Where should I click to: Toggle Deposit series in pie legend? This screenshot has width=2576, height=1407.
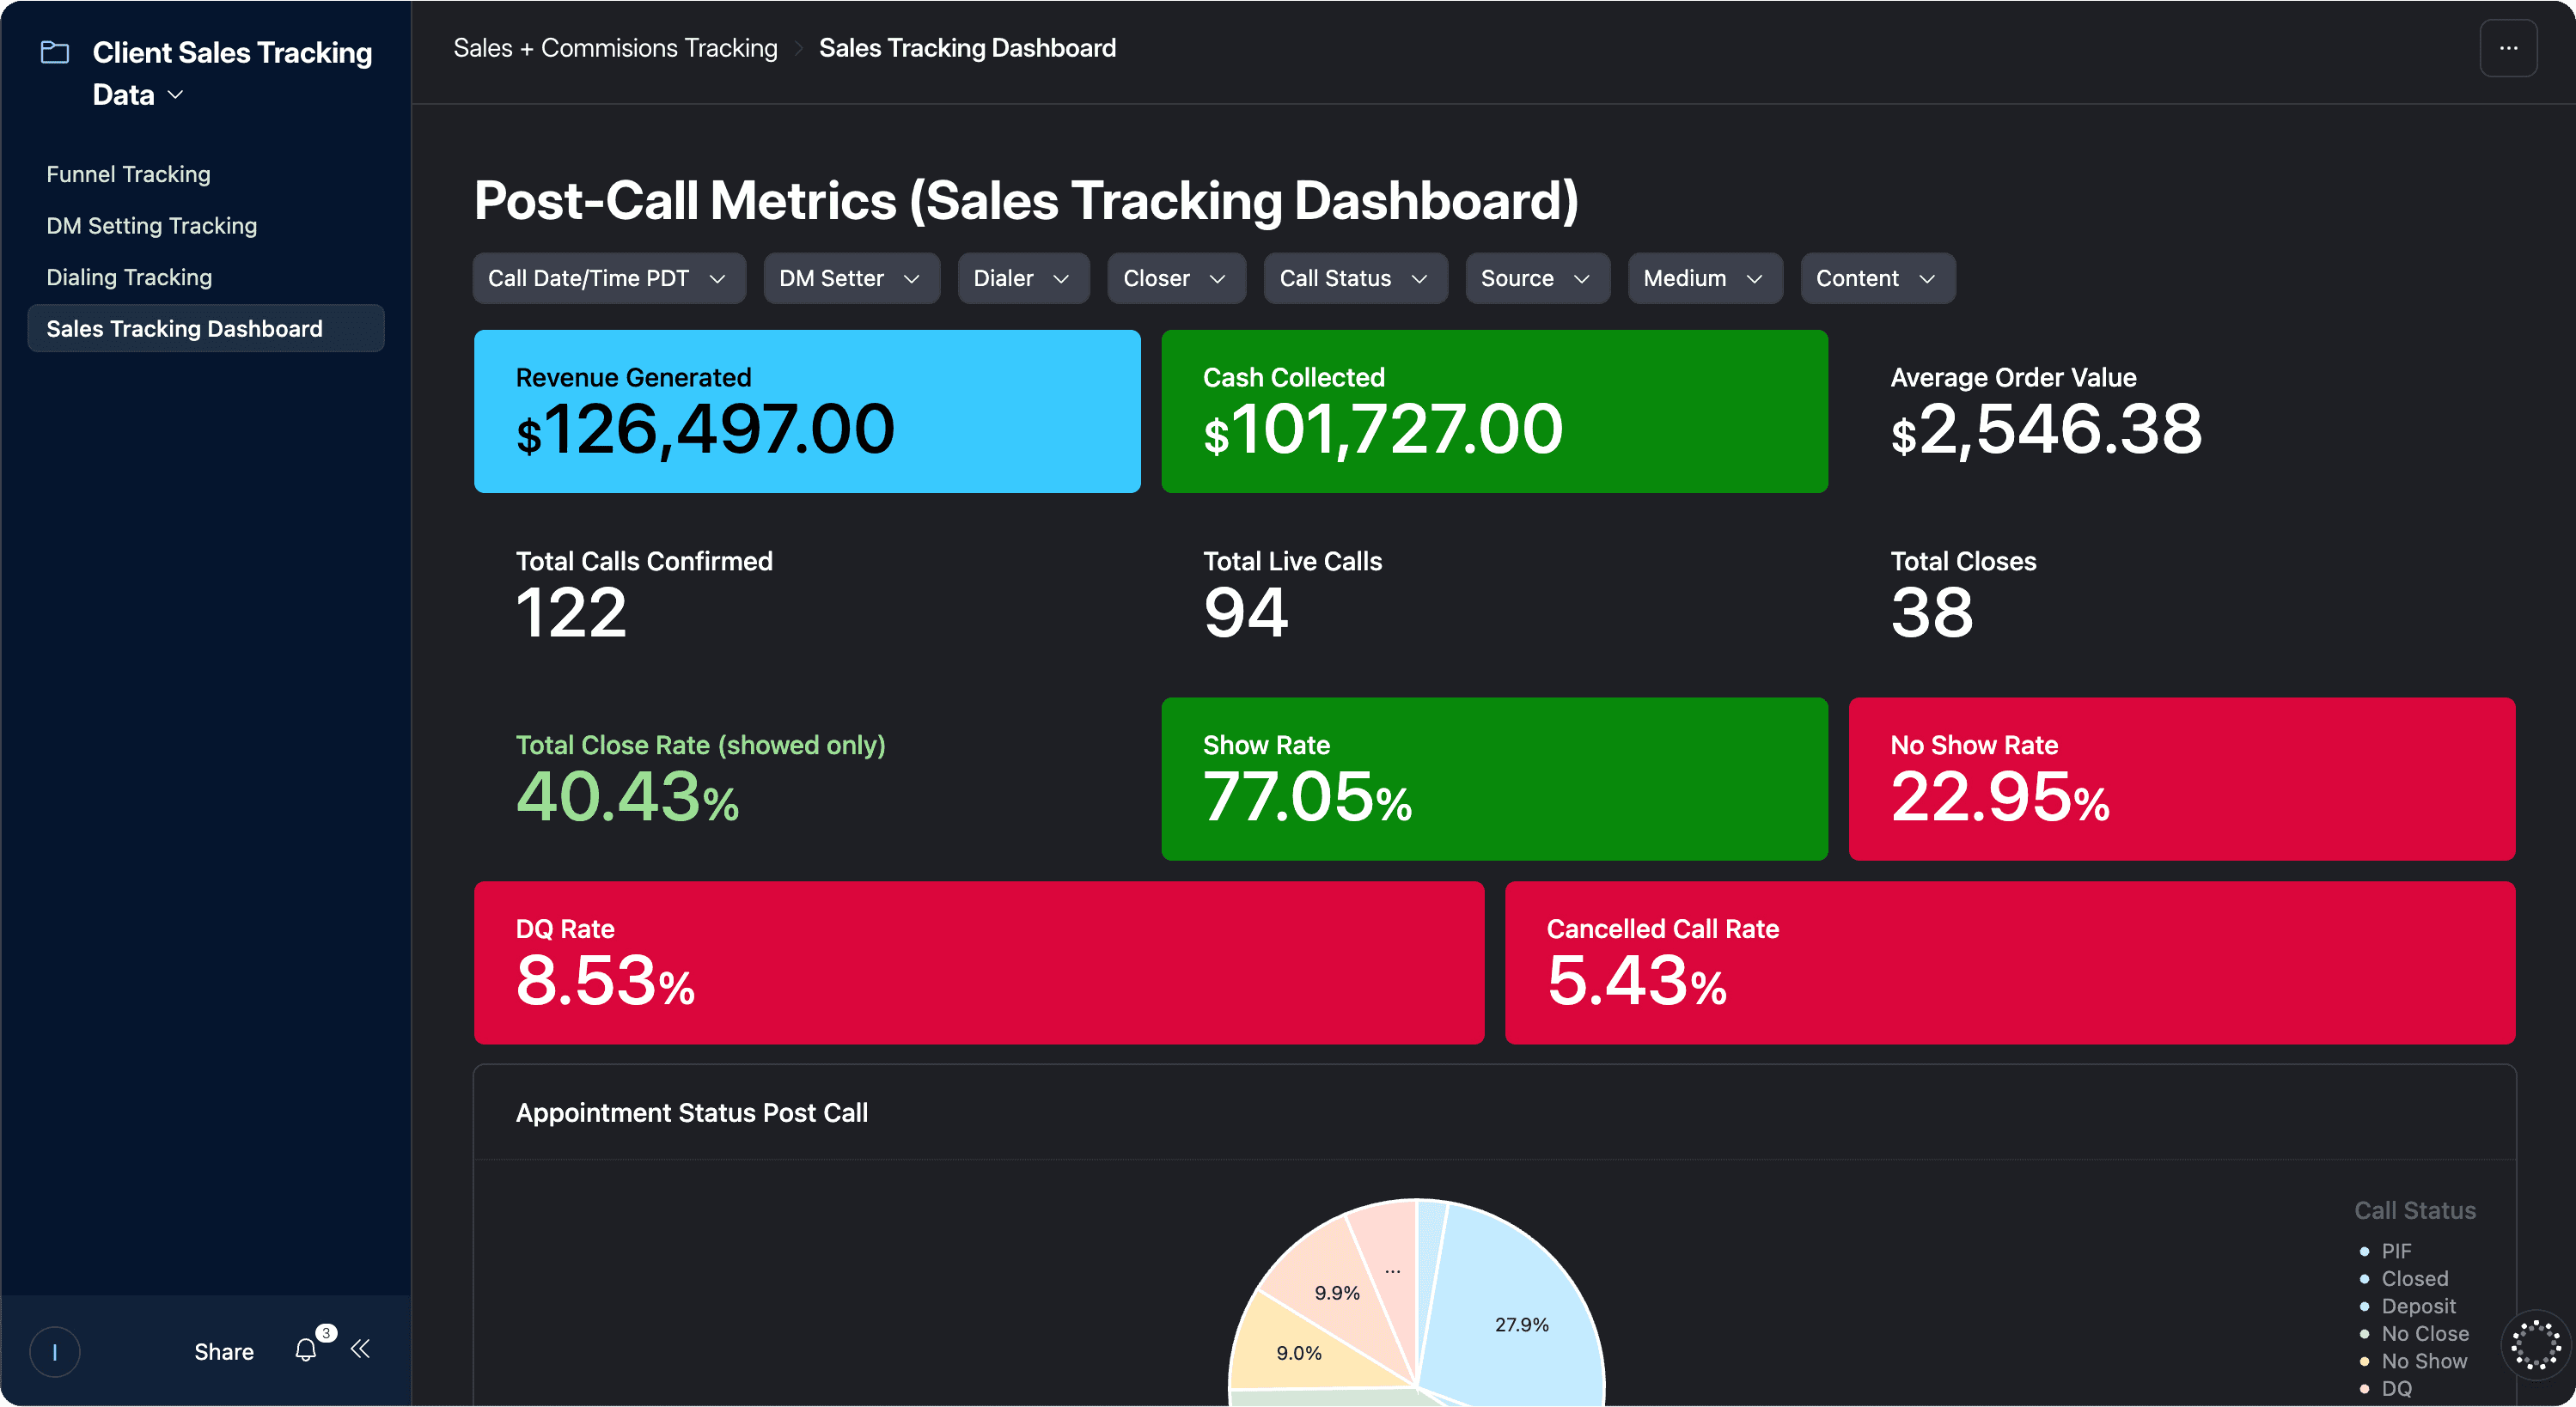2417,1306
